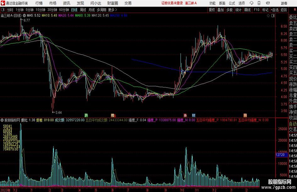The height and width of the screenshot is (192, 297).
Task: Open the 行情 menu
Action: [x=39, y=3]
